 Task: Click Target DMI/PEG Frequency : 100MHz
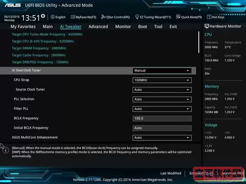[x=40, y=62]
